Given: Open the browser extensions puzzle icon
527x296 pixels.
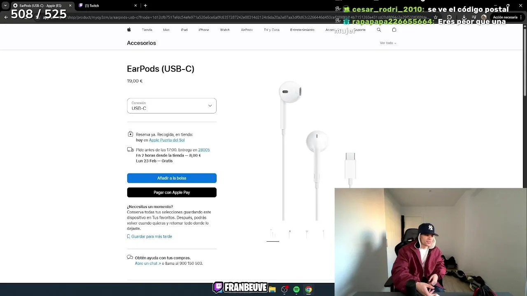Looking at the screenshot, I should point(450,17).
